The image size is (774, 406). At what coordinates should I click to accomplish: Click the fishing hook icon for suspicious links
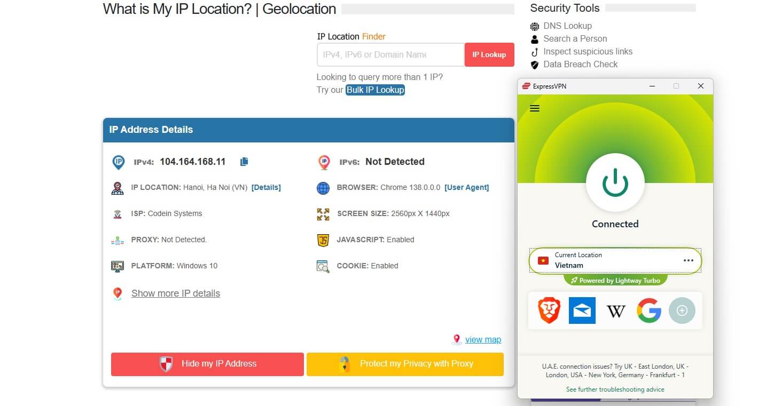pyautogui.click(x=535, y=51)
